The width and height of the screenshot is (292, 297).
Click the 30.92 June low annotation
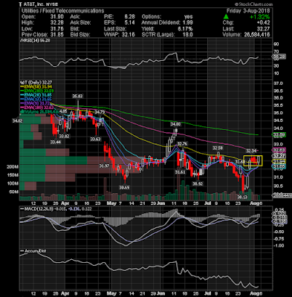tap(198, 183)
